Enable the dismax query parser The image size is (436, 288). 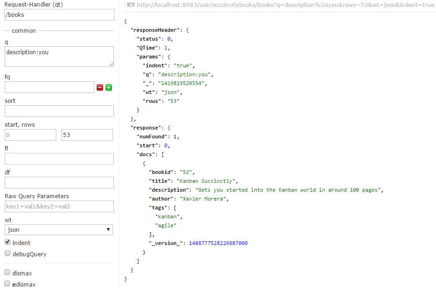[7, 273]
